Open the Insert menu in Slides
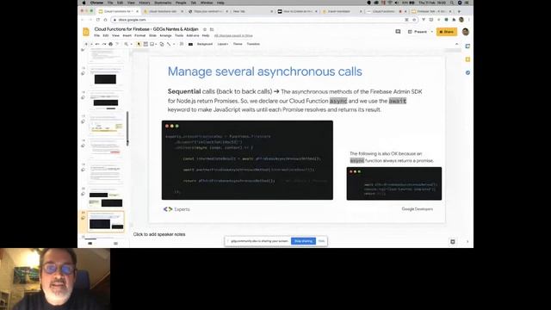Image resolution: width=551 pixels, height=310 pixels. pyautogui.click(x=127, y=36)
